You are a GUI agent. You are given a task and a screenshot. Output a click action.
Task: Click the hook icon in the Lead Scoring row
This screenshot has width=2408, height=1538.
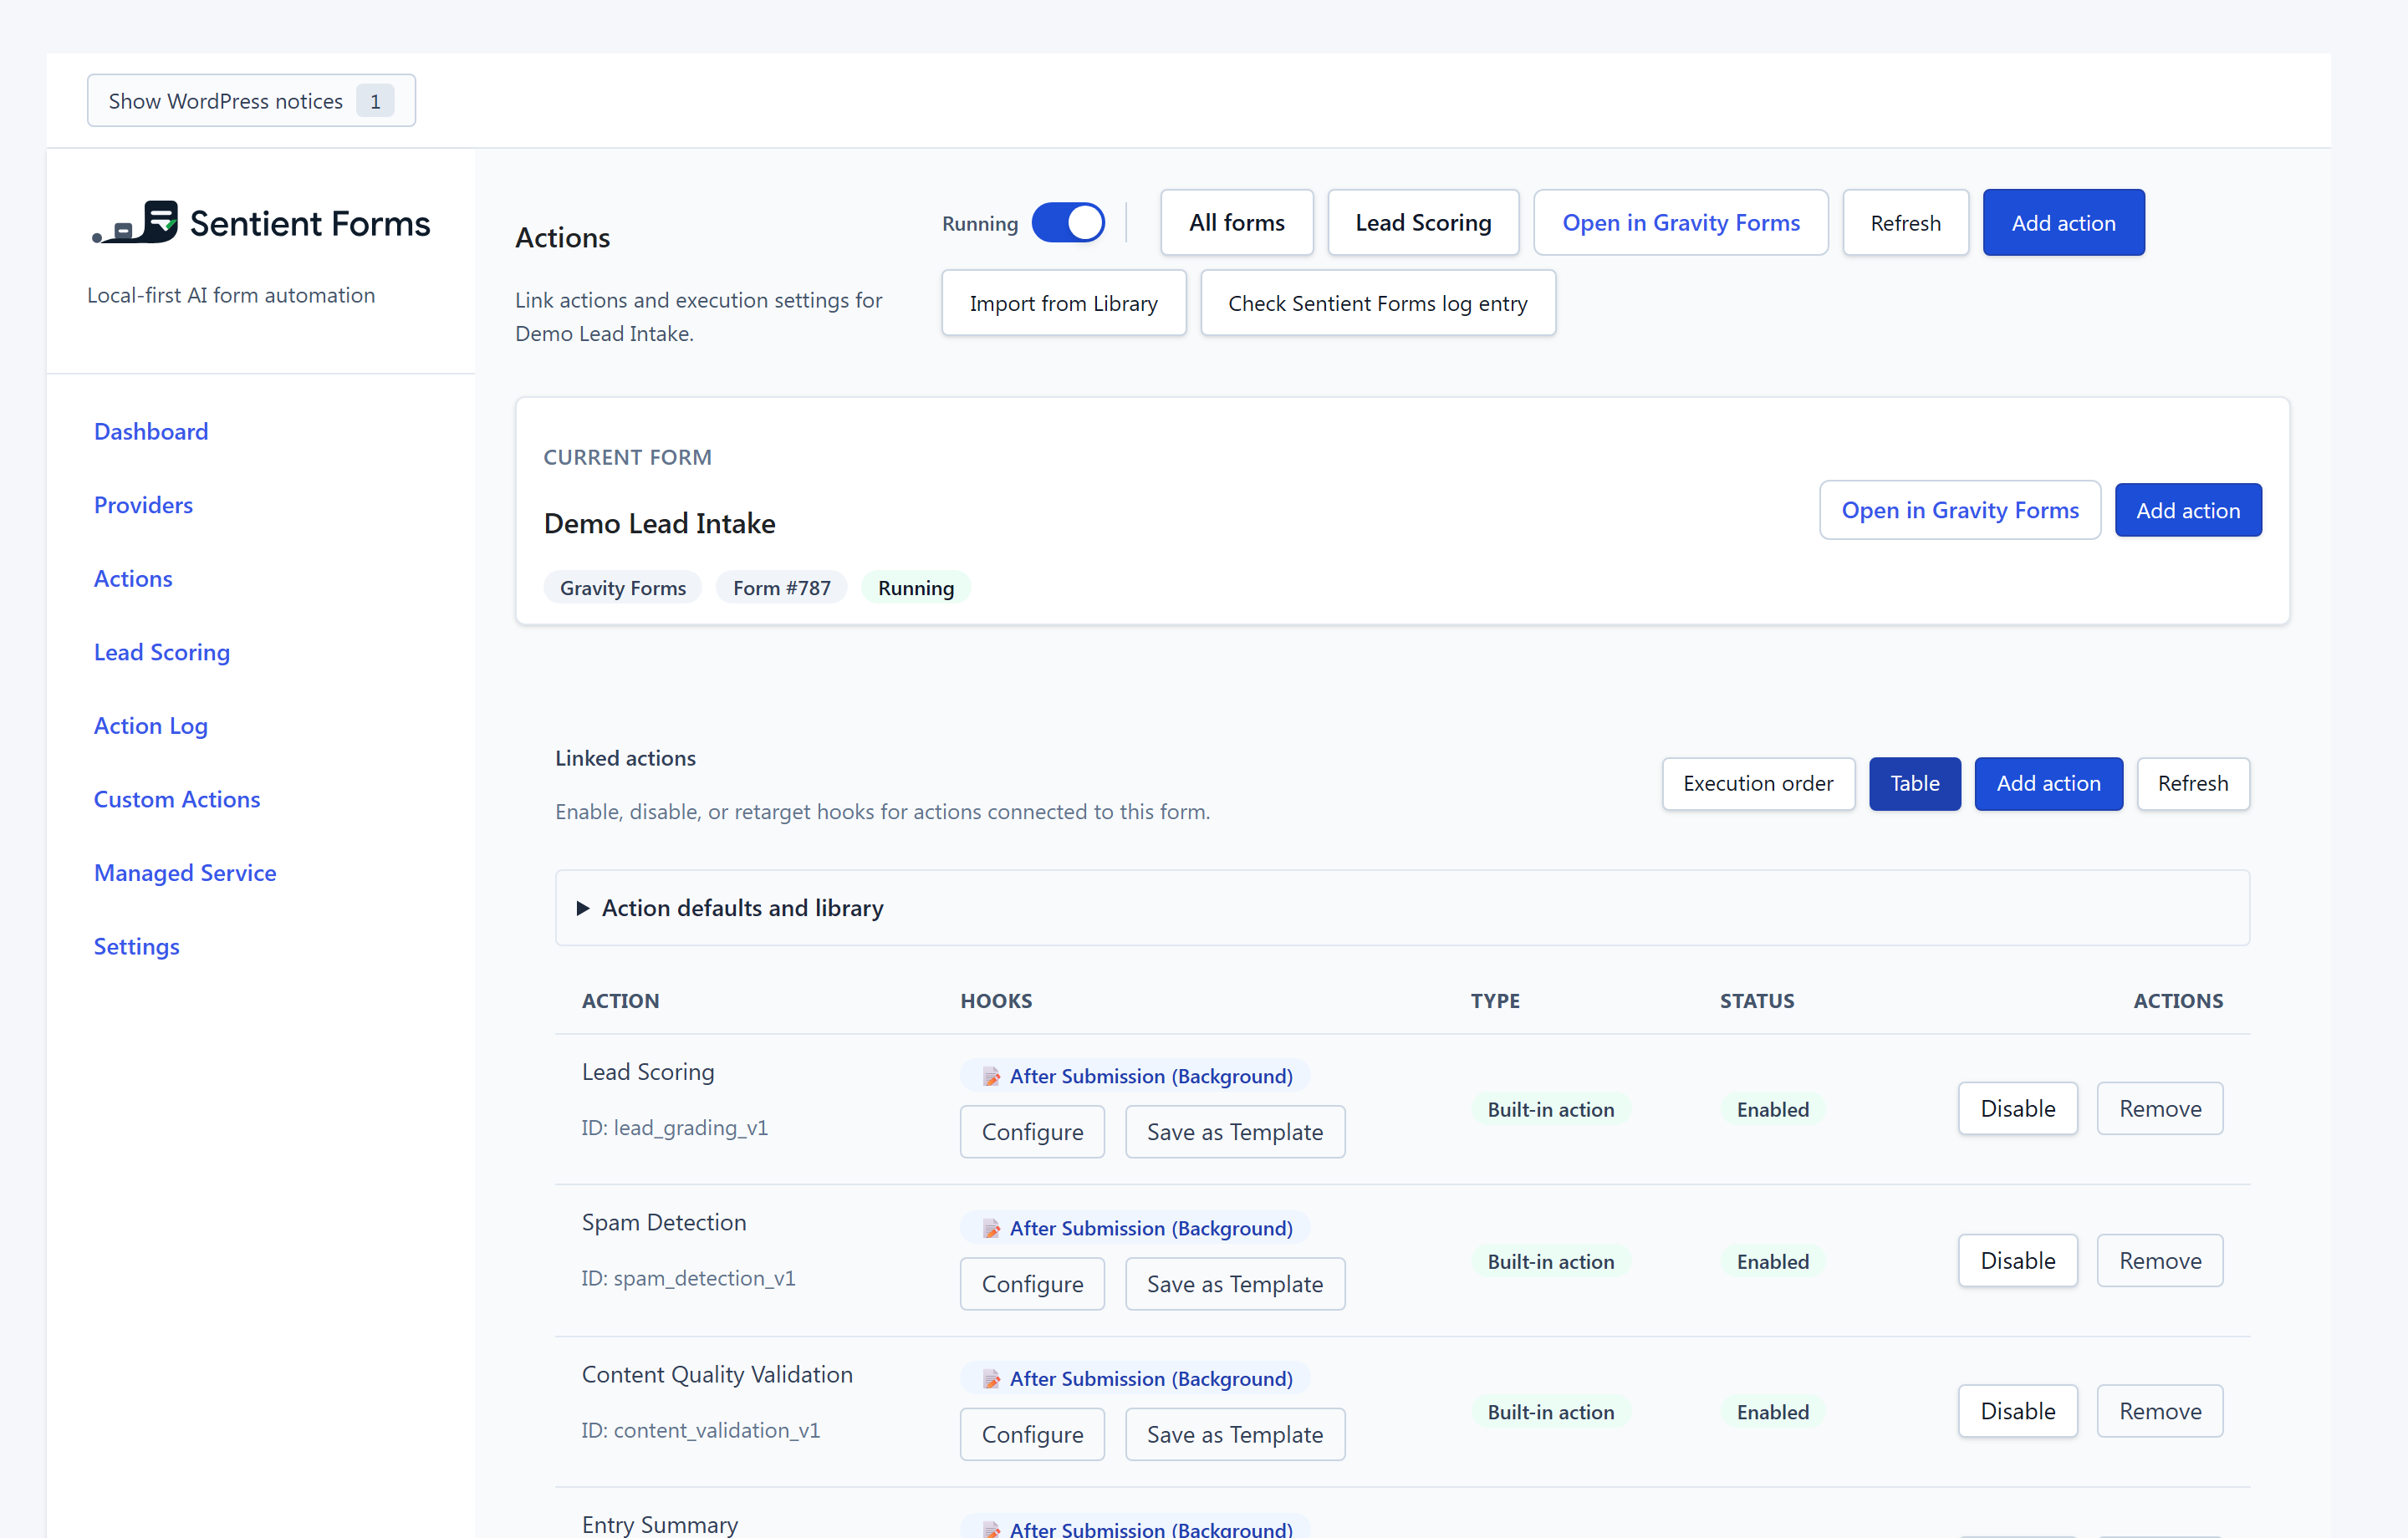(991, 1076)
